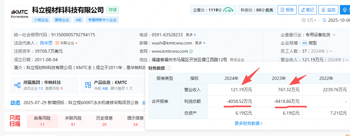Open 更多财务数据 link
The image size is (350, 136).
(x=249, y=123)
